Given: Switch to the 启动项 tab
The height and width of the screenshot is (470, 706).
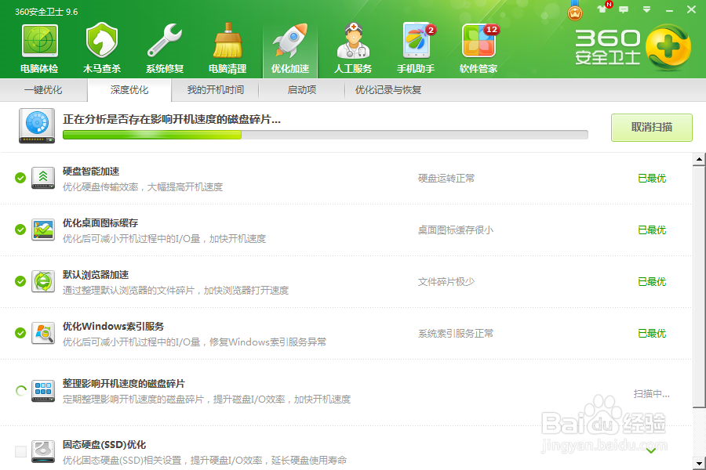Looking at the screenshot, I should point(302,90).
